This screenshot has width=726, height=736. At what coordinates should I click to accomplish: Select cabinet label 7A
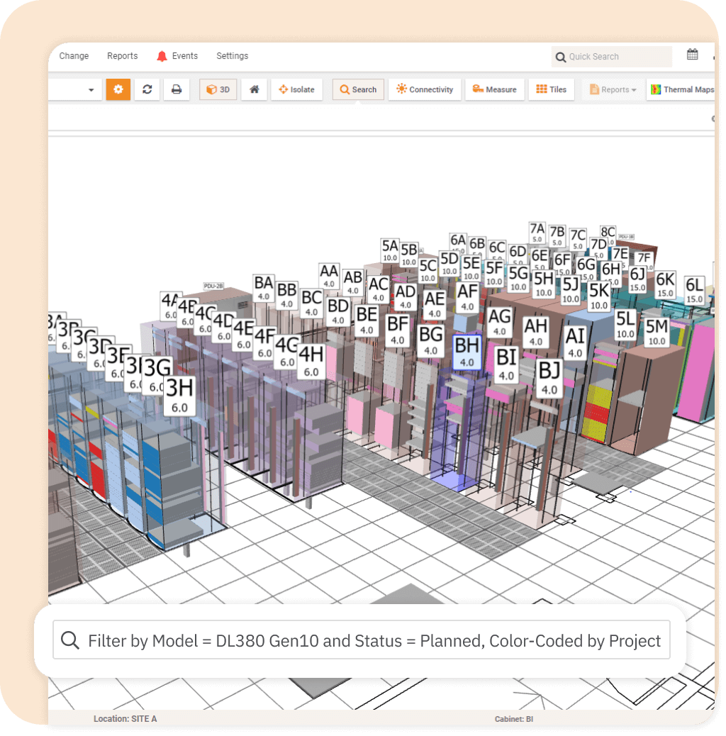tap(537, 233)
